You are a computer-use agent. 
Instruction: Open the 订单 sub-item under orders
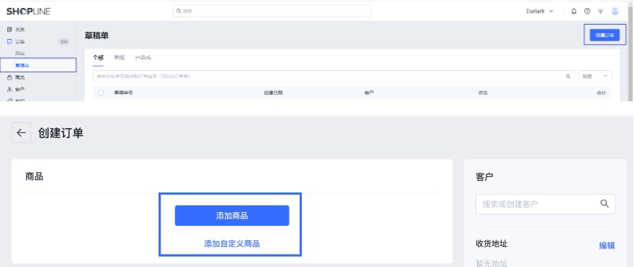tap(20, 54)
